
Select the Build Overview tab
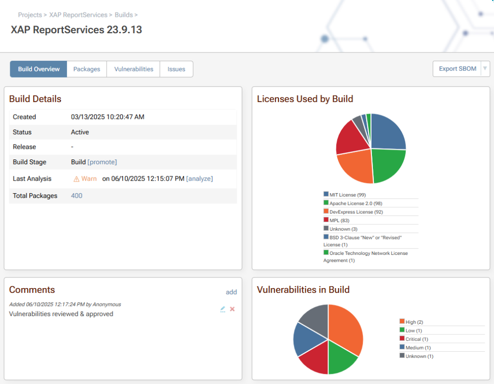pyautogui.click(x=39, y=69)
